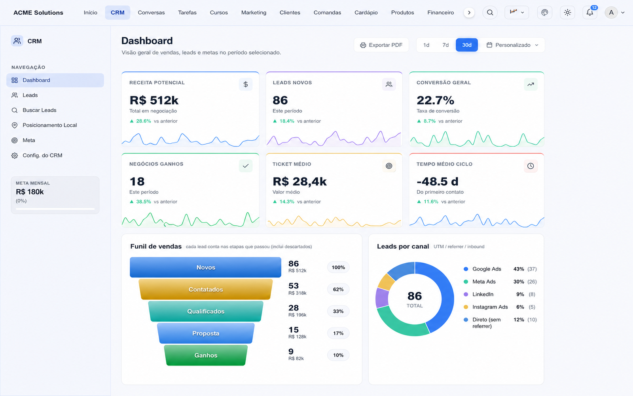The image size is (633, 396).
Task: Switch to the Conversas tab
Action: click(x=151, y=13)
